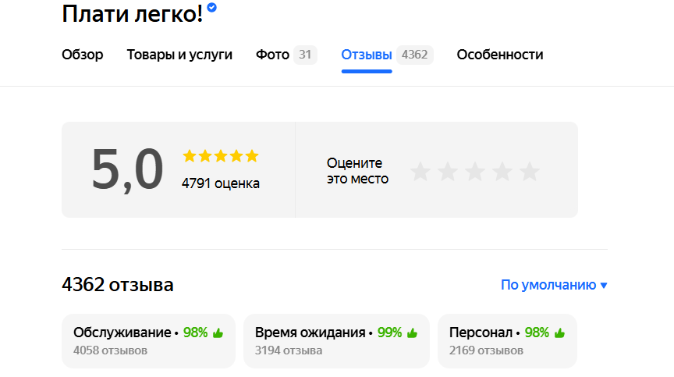The width and height of the screenshot is (674, 377).
Task: Switch to the Обзор tab
Action: (x=83, y=55)
